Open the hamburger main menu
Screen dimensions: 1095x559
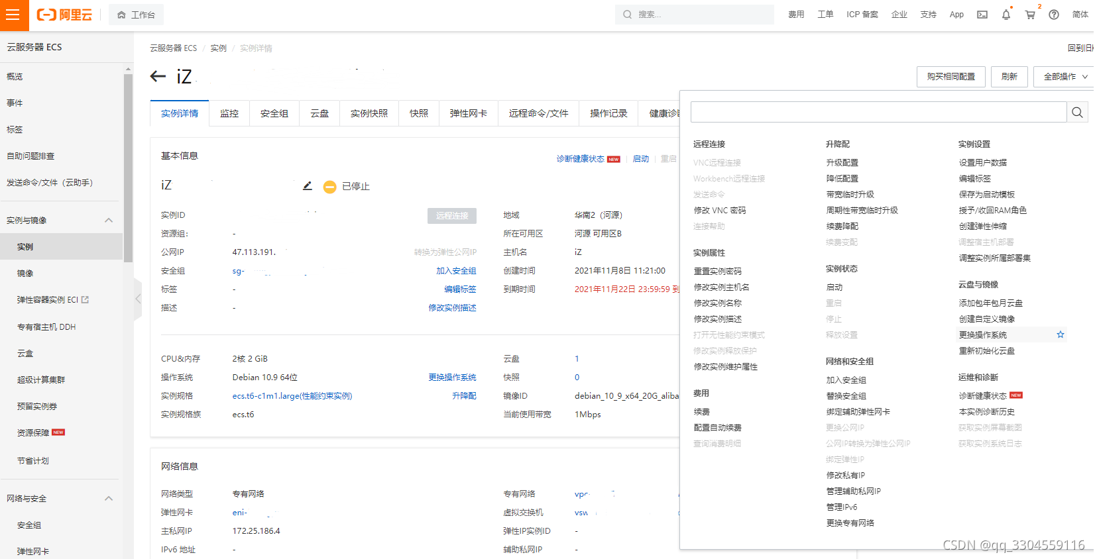point(13,15)
